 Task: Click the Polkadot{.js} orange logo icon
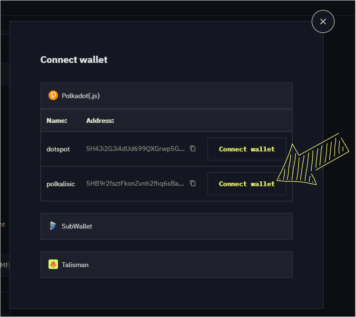(53, 95)
